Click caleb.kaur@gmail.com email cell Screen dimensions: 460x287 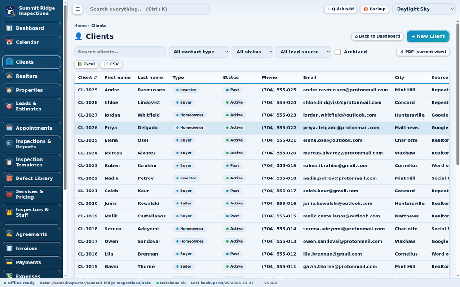(x=330, y=191)
